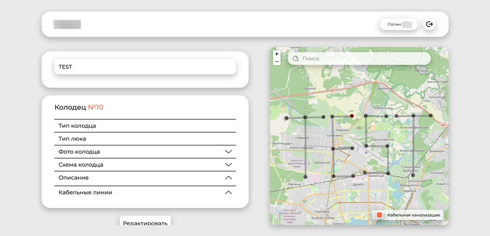
Task: Click the Тип колодца row
Action: pos(145,126)
